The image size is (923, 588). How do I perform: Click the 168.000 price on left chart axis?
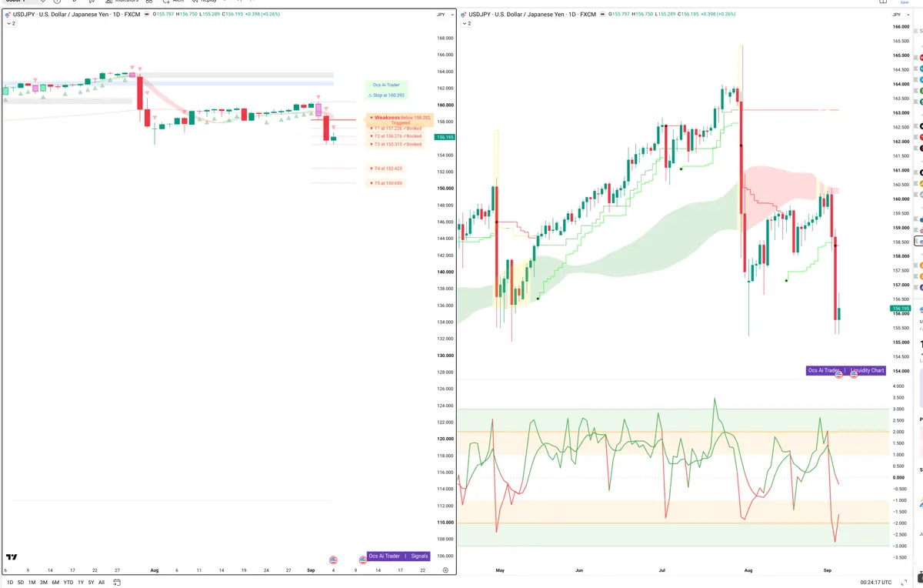pos(445,38)
